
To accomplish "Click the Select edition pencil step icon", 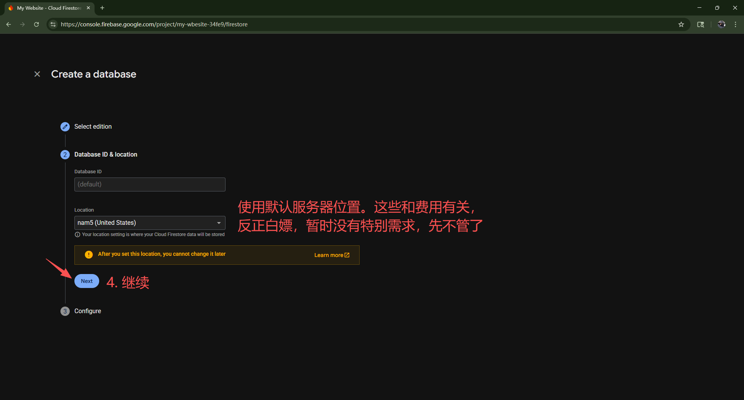I will pyautogui.click(x=65, y=127).
